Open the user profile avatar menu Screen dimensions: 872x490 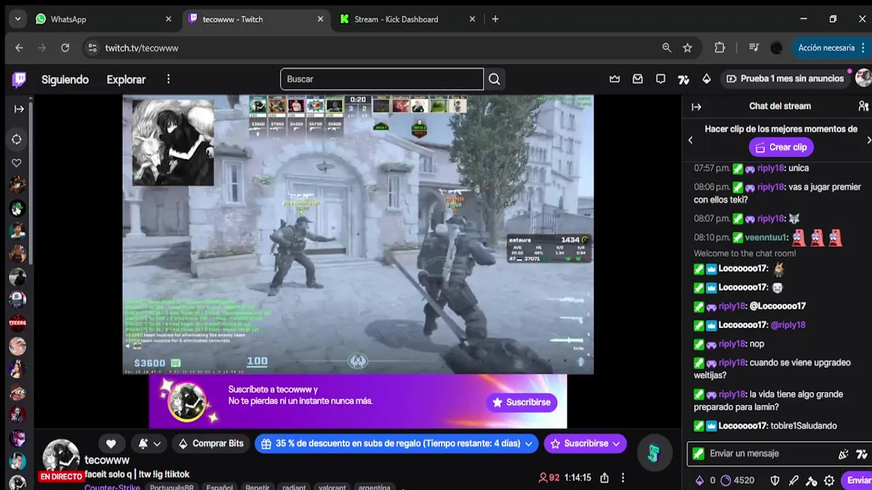click(863, 78)
